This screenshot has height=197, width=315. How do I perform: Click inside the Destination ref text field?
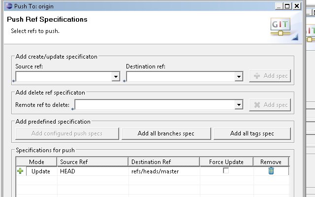pos(181,77)
